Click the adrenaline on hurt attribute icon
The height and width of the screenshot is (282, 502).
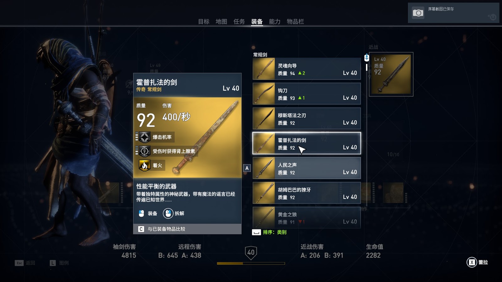[144, 151]
